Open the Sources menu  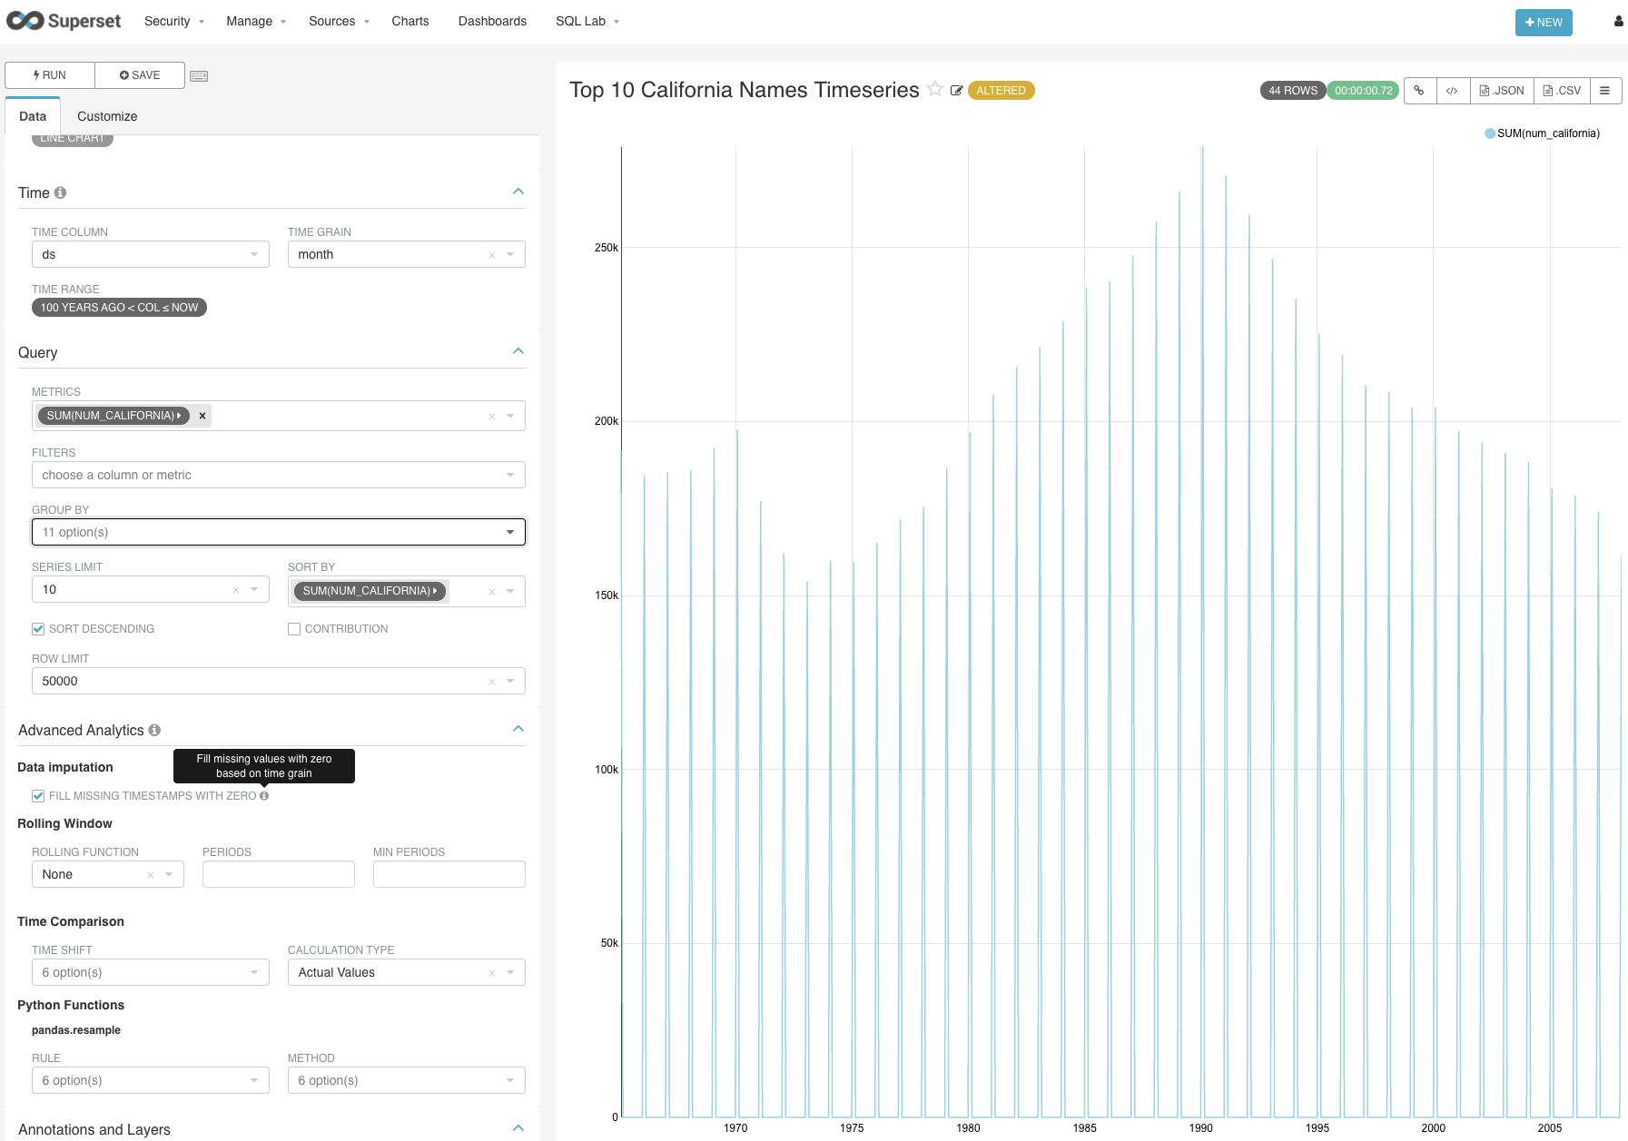[339, 21]
